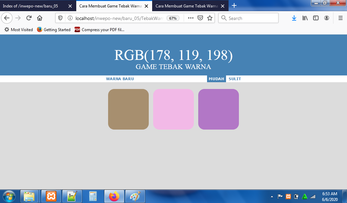Show hidden icons in system tray
The width and height of the screenshot is (347, 203).
pos(272,197)
